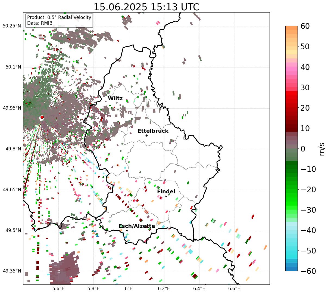Click the large velocity patch near 49.35°N
The width and height of the screenshot is (328, 294).
(x=64, y=268)
